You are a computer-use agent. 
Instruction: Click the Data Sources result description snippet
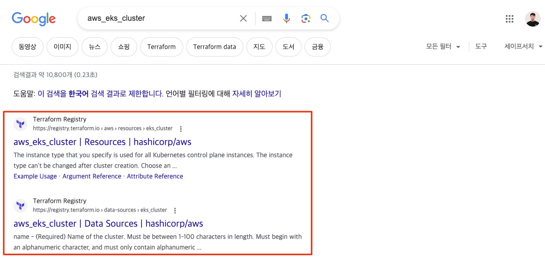pyautogui.click(x=158, y=243)
